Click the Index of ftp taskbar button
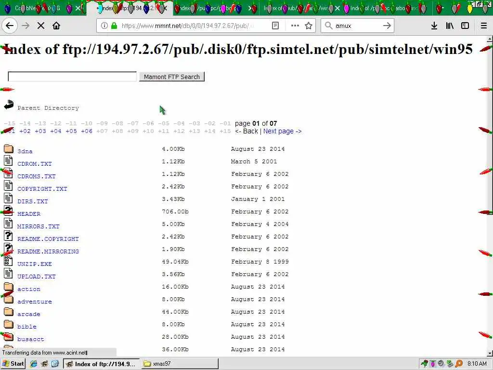Viewport: 493px width, 370px height. (101, 364)
